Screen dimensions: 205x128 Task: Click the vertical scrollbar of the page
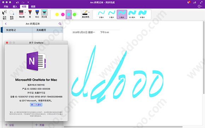coord(204,57)
